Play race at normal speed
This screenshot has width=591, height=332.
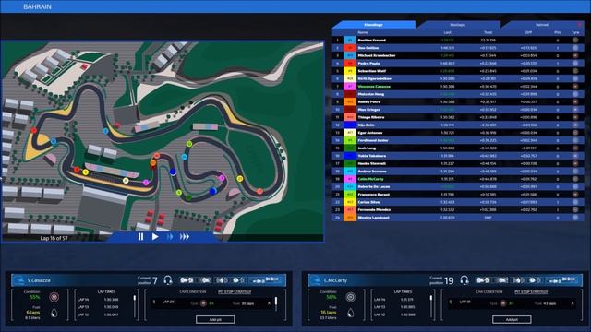pos(155,237)
